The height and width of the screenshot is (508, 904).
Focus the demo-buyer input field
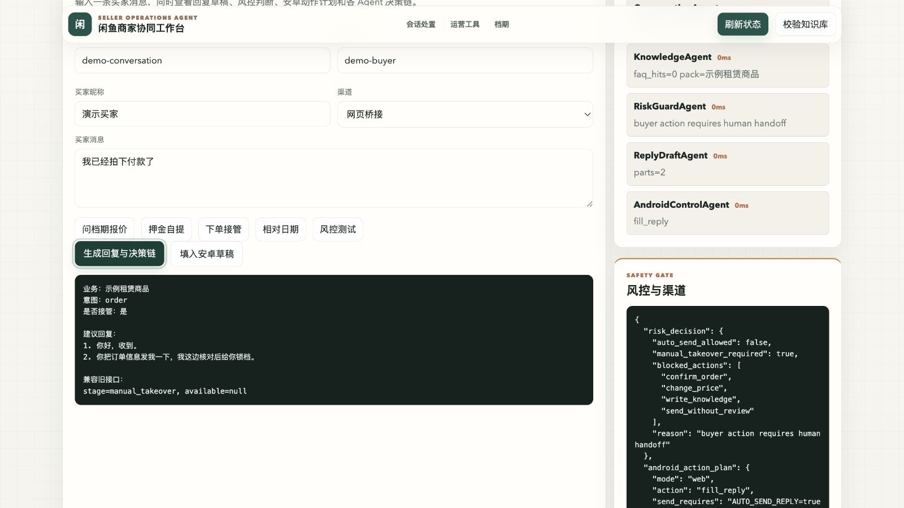465,60
